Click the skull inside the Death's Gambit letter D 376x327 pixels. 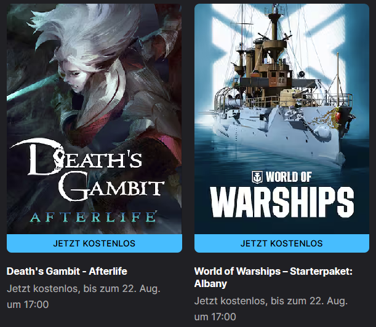click(x=58, y=158)
